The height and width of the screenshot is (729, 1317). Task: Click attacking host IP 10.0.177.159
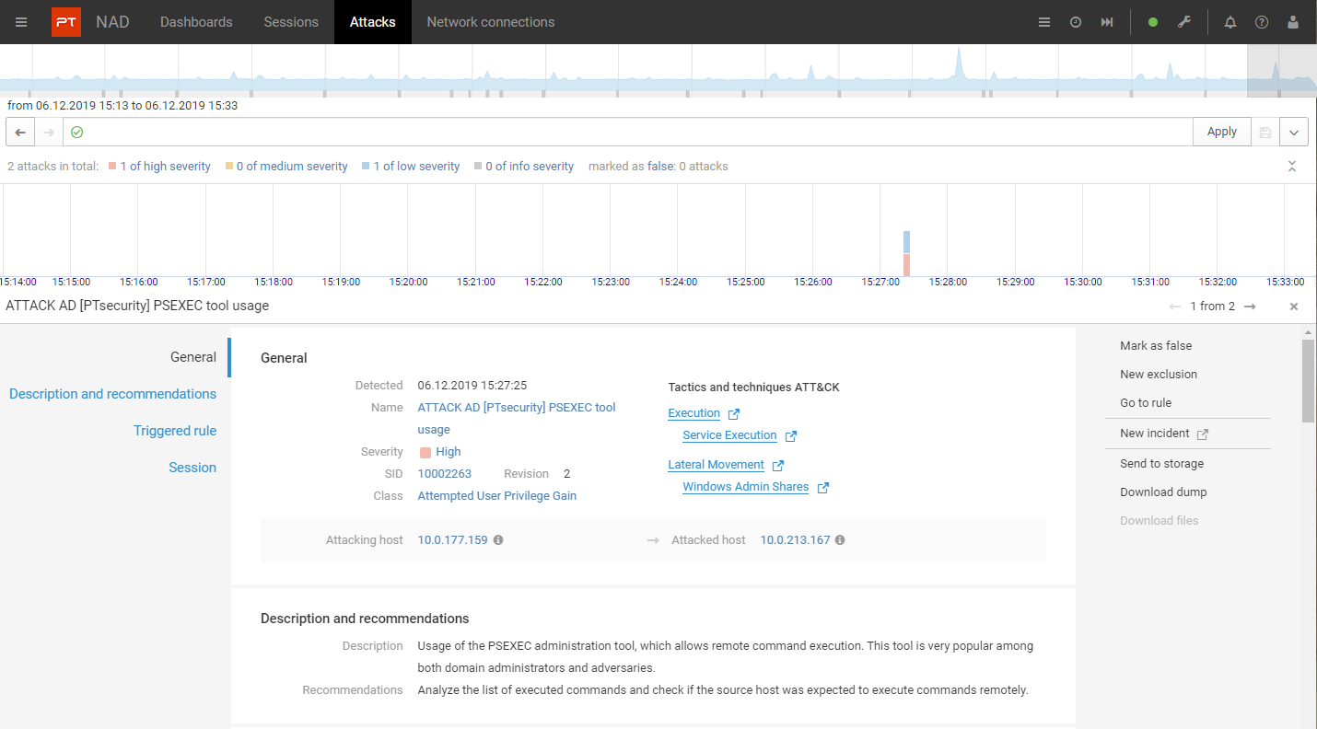tap(452, 540)
